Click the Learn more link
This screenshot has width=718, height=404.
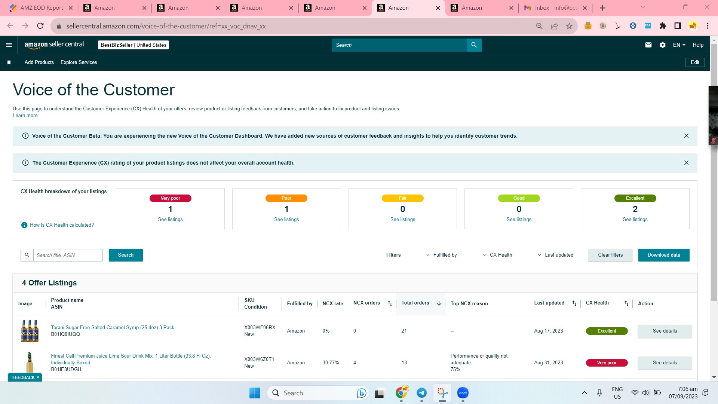click(25, 116)
